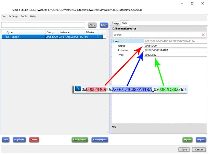Viewport: 208px width, 154px height.
Task: Click the Clear filter button
Action: pos(92,25)
